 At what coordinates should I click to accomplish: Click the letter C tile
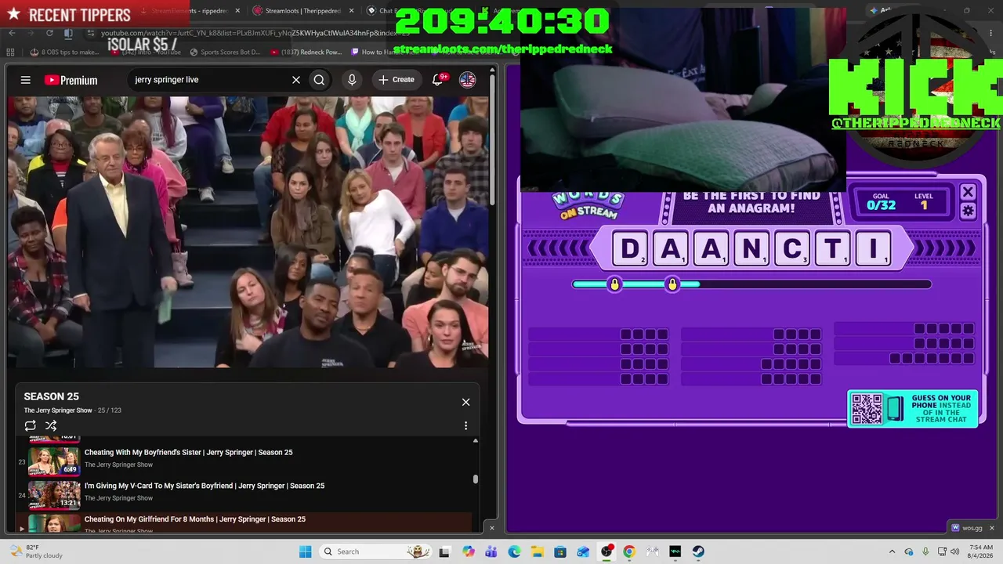click(x=791, y=249)
